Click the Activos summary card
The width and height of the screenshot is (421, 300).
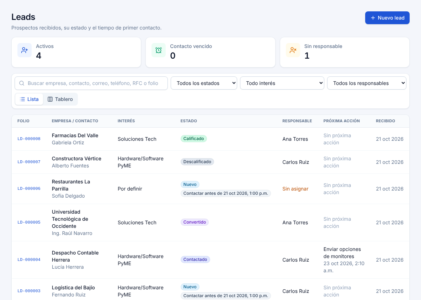[76, 52]
